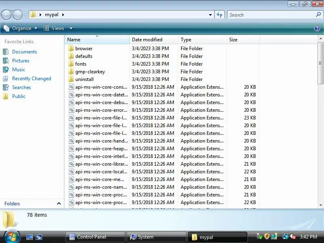Screen dimensions: 324x243
Task: Open the Views dropdown arrow
Action: [x=71, y=28]
